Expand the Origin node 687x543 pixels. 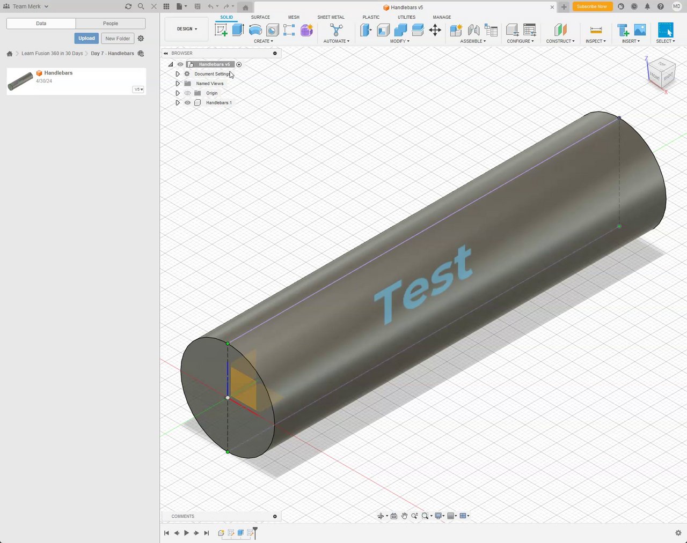click(x=178, y=93)
